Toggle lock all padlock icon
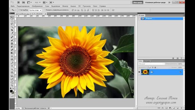Viewport: 195px width, 110px height. click(155, 67)
